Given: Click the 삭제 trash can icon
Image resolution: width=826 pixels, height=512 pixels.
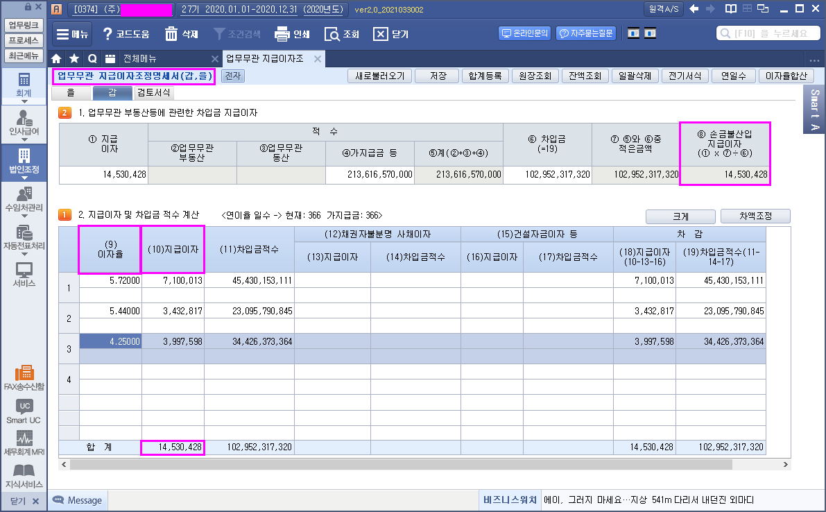Looking at the screenshot, I should (x=171, y=34).
